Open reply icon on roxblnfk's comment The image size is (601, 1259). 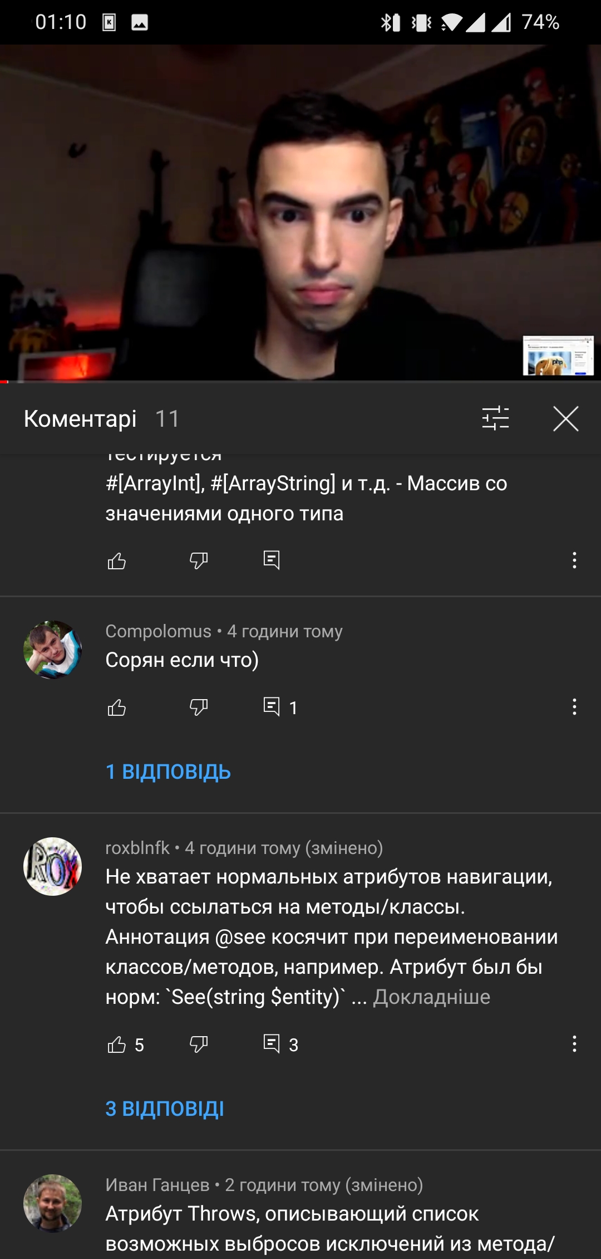272,1044
